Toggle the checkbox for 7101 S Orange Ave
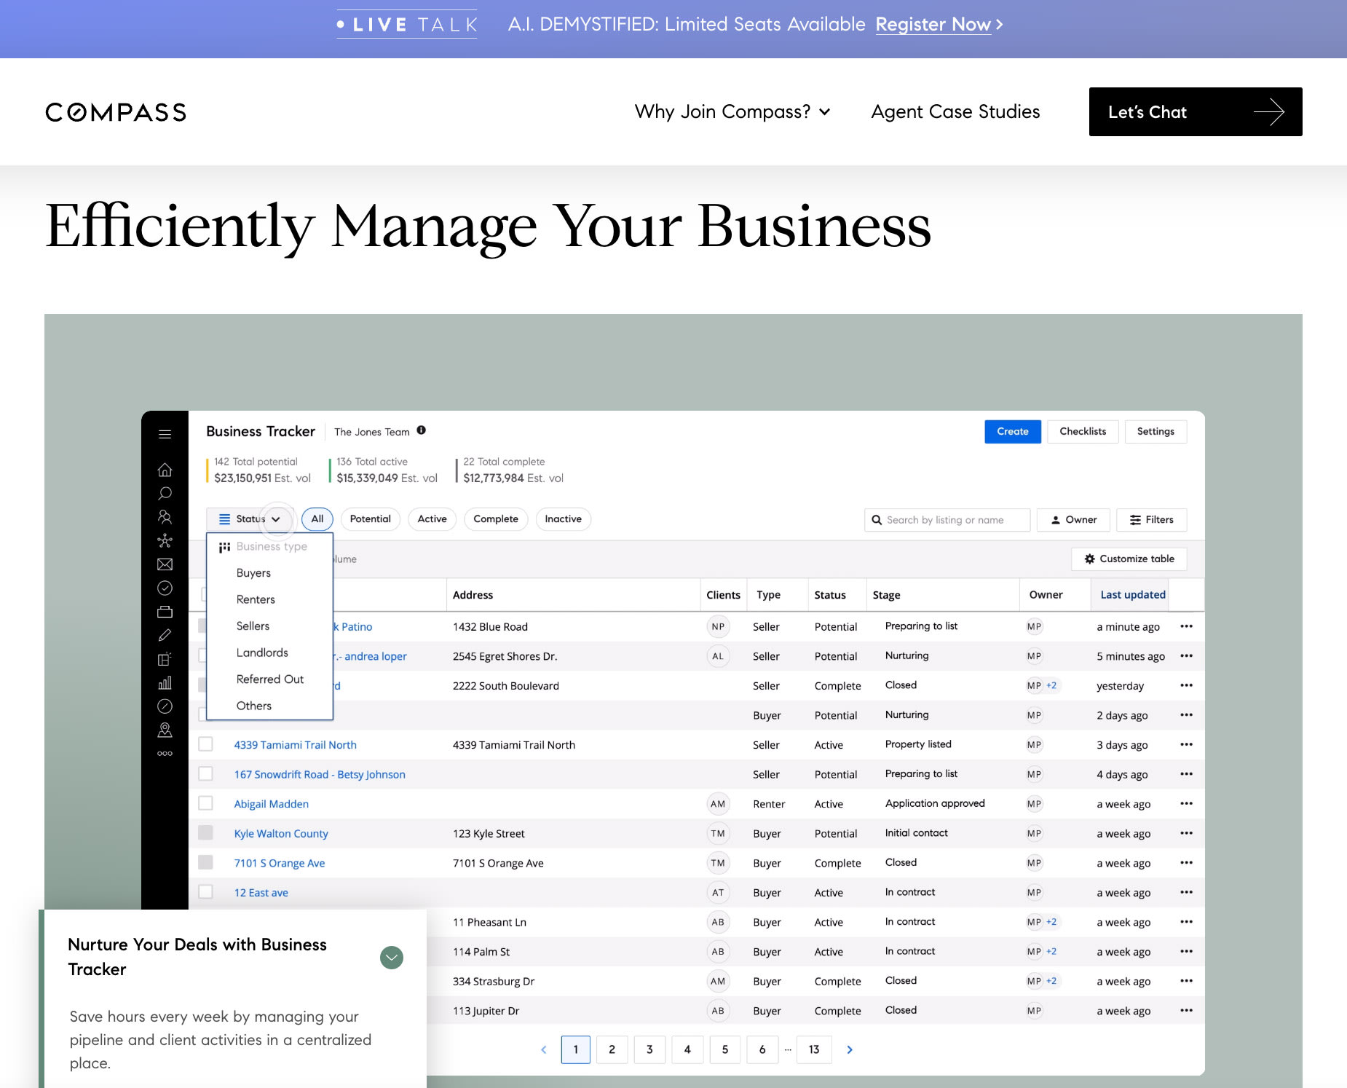 [x=206, y=862]
